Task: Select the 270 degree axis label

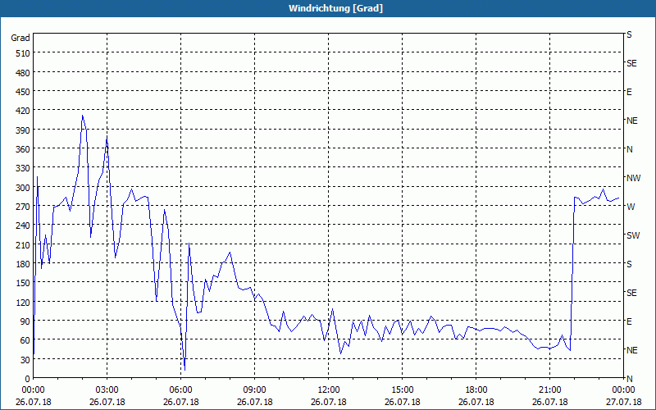Action: click(23, 207)
